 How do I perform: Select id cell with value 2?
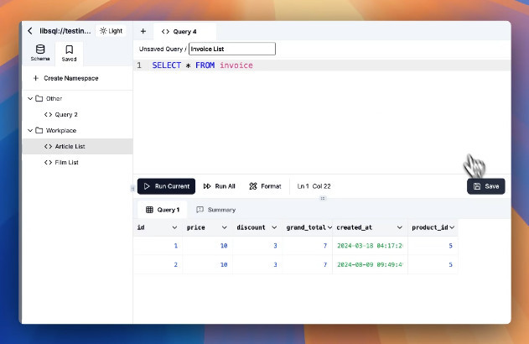158,264
